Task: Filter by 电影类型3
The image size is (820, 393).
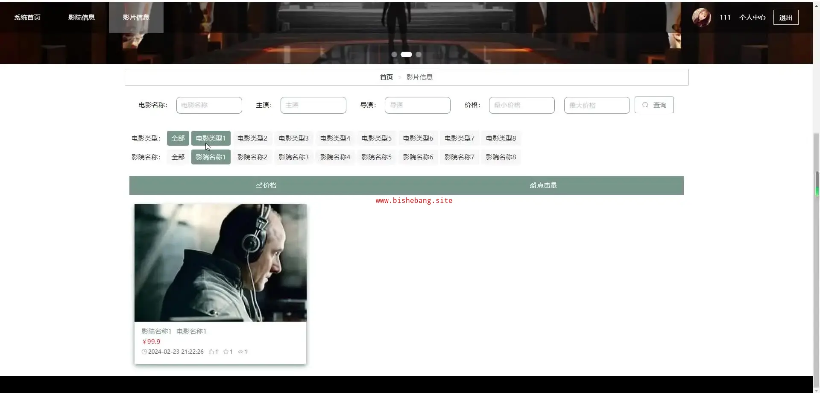Action: (x=293, y=138)
